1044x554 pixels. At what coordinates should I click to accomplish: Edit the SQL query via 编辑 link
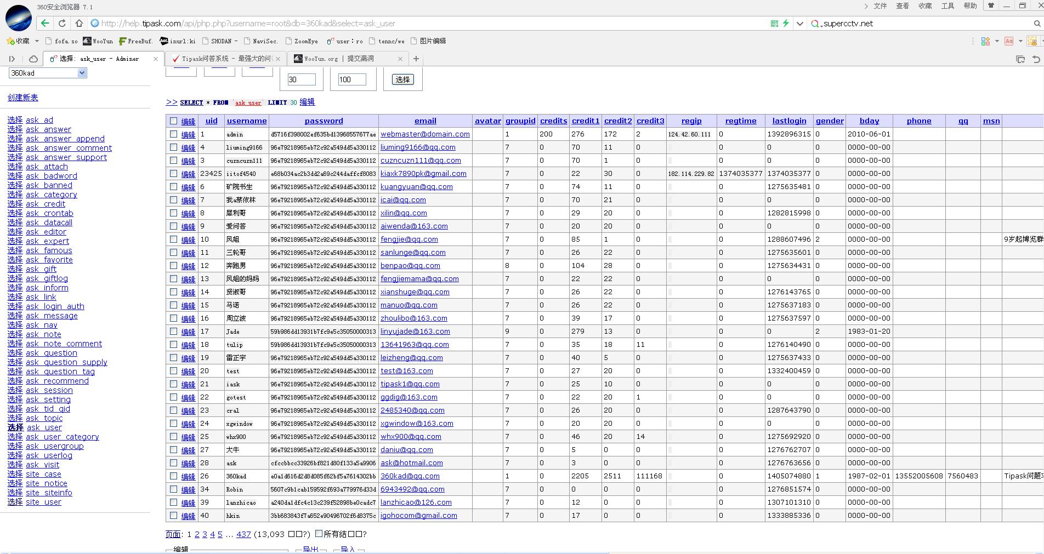[x=307, y=102]
